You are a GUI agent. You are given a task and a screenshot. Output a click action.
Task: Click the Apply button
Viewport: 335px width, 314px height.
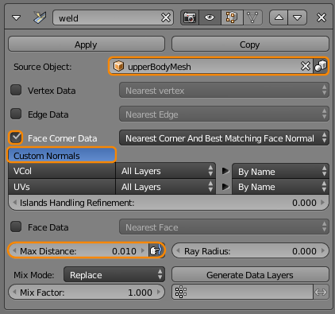[x=87, y=45]
